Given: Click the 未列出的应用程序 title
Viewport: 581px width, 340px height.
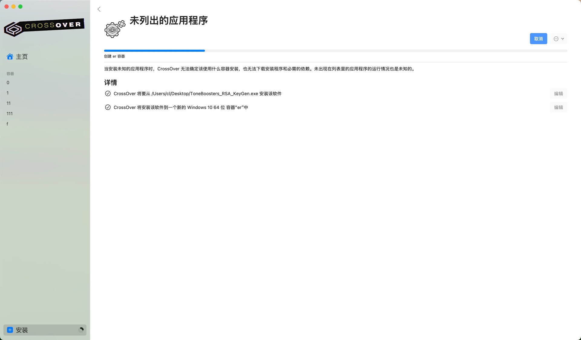Looking at the screenshot, I should [x=169, y=21].
